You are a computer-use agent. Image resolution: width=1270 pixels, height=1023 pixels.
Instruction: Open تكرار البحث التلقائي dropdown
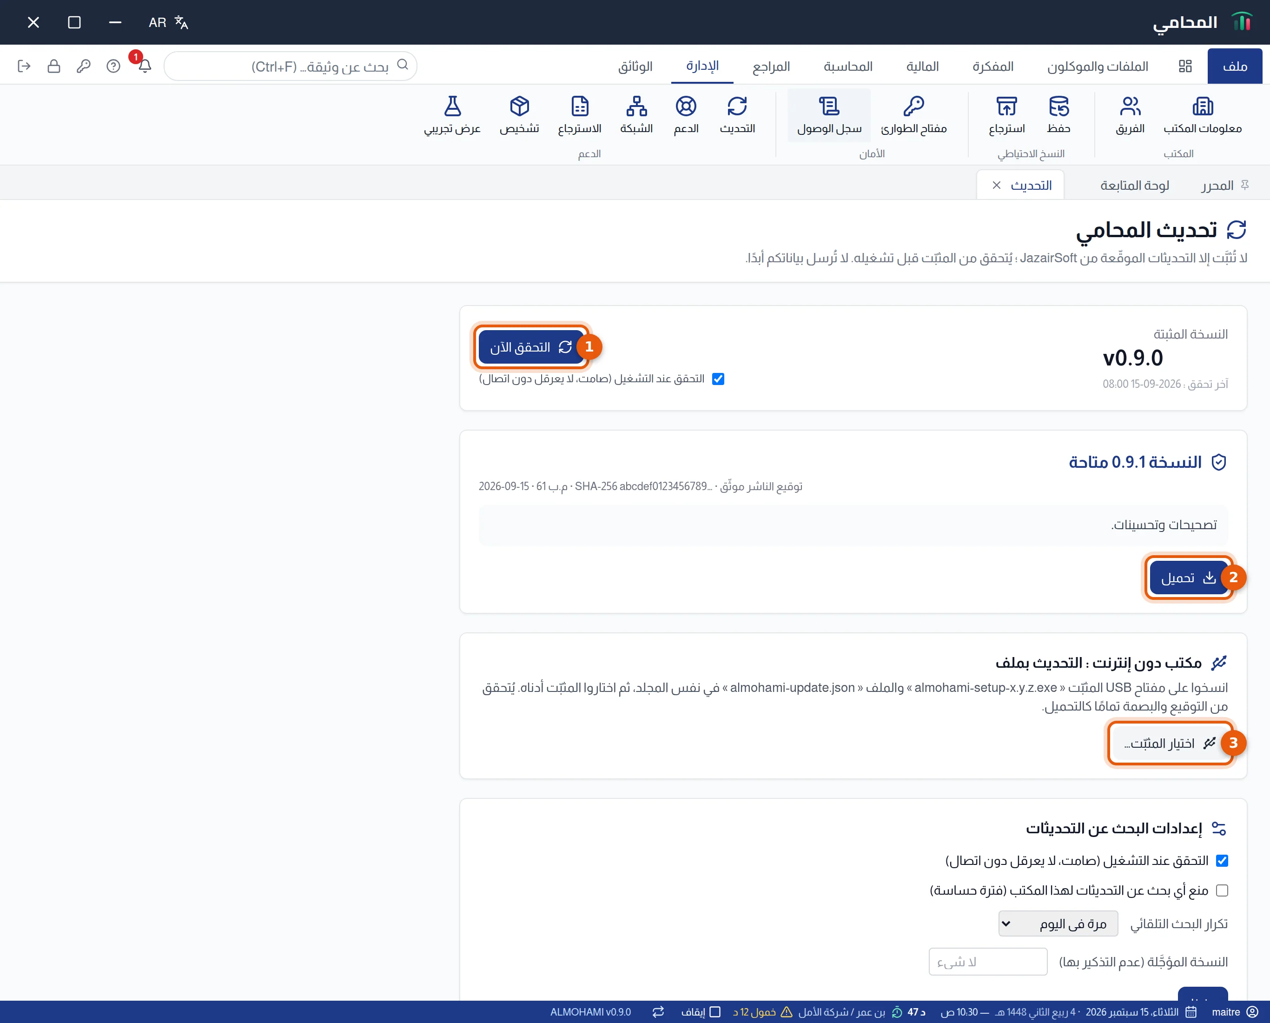point(1058,923)
